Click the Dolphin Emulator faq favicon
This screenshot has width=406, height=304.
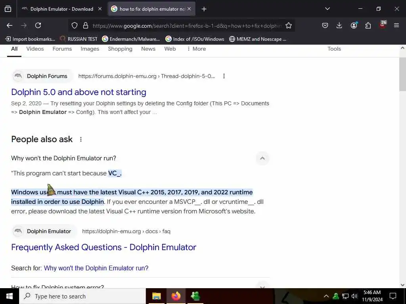[18, 231]
